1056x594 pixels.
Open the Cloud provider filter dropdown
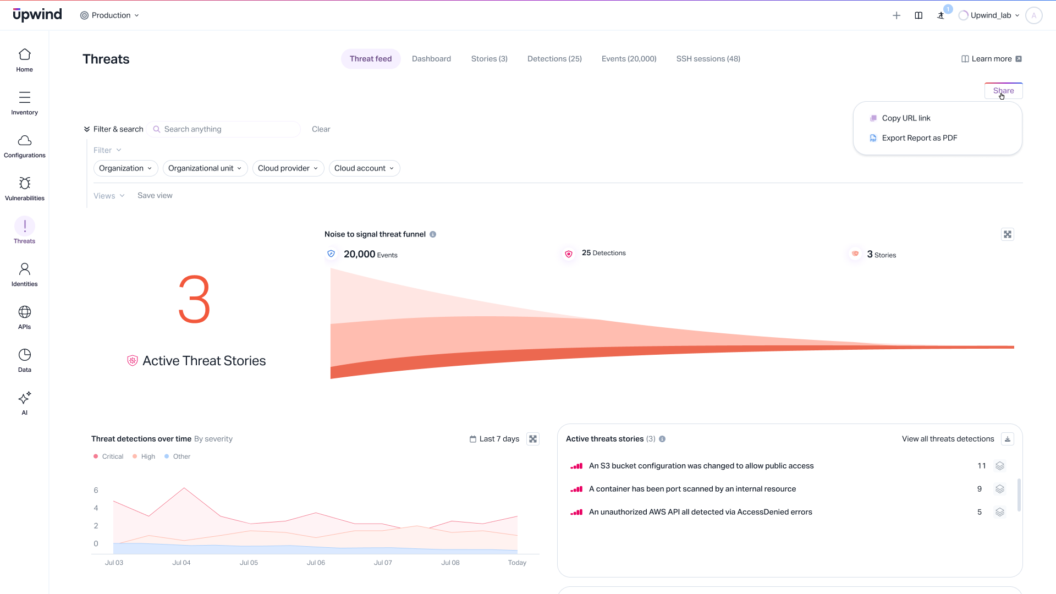[288, 168]
